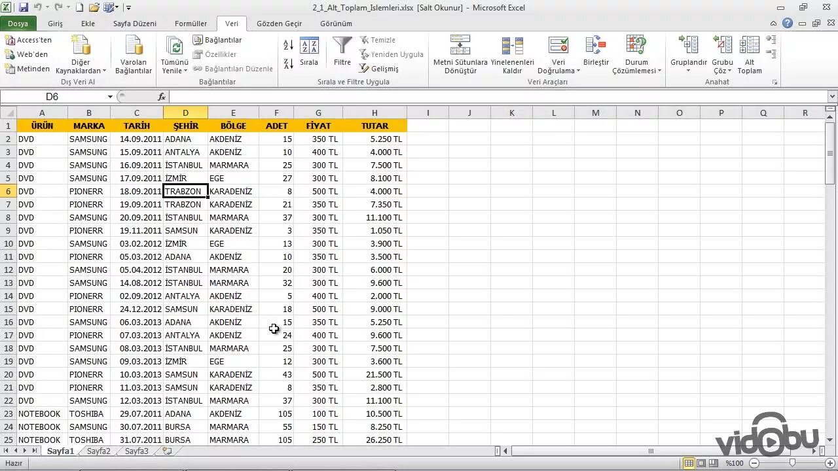Switch to the Sayfa Düzeni tab

[x=135, y=24]
